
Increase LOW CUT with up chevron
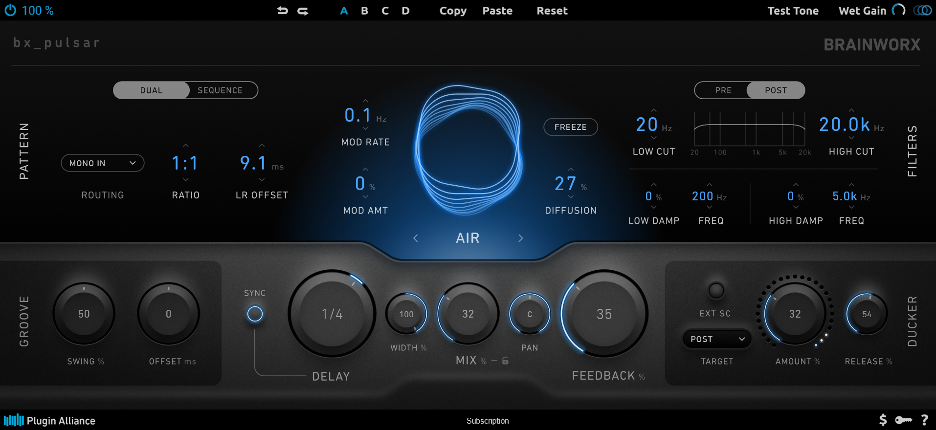coord(654,110)
